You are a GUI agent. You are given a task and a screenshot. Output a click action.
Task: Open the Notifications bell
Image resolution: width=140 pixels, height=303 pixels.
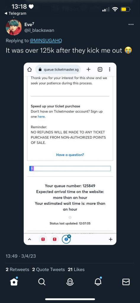coord(98,282)
